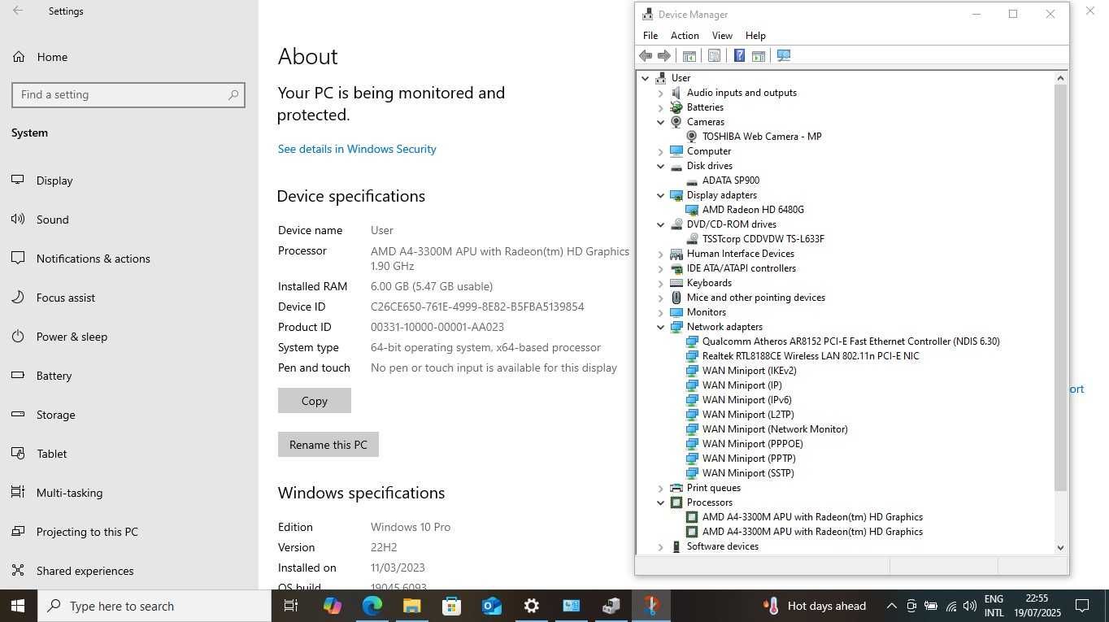Click the blue Help toolbar icon

[739, 55]
